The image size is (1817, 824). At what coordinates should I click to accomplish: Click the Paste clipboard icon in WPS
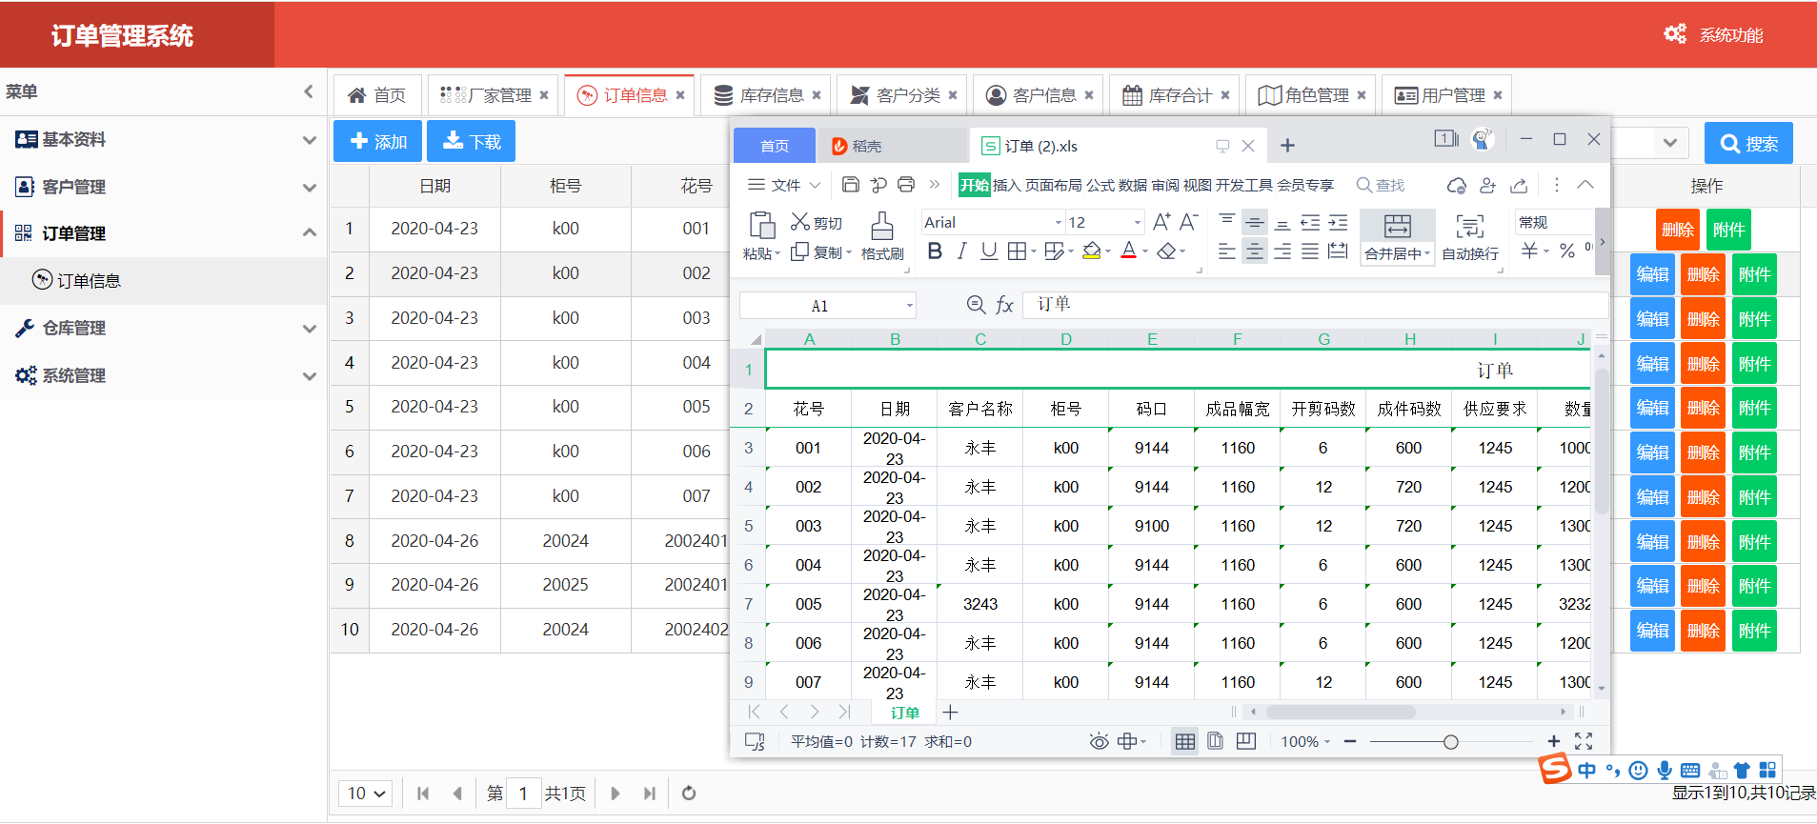(761, 226)
